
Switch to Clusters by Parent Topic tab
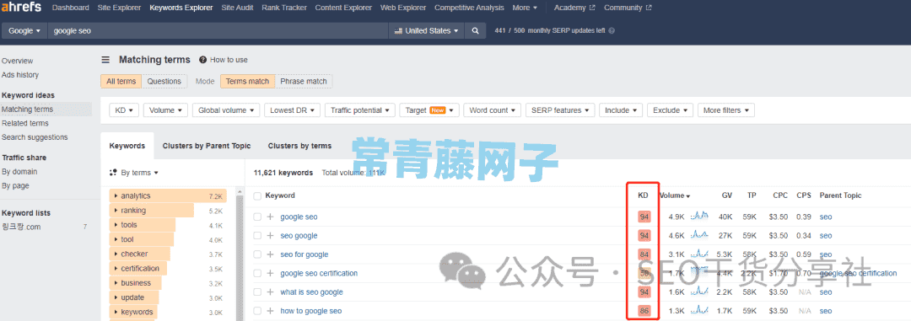coord(207,146)
